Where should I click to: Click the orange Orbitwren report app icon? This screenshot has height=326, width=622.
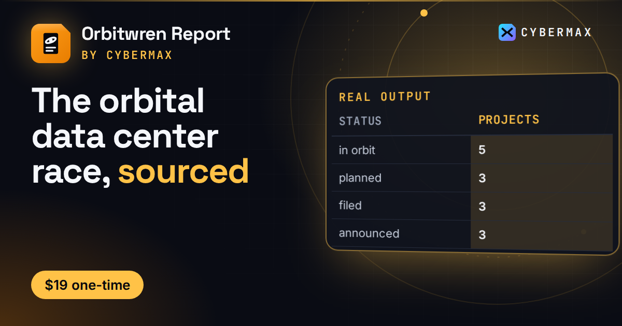pyautogui.click(x=51, y=43)
